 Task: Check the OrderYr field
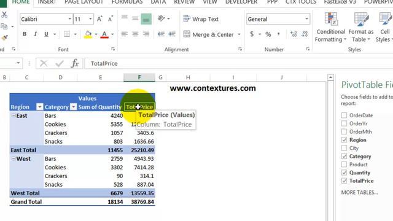coord(344,123)
